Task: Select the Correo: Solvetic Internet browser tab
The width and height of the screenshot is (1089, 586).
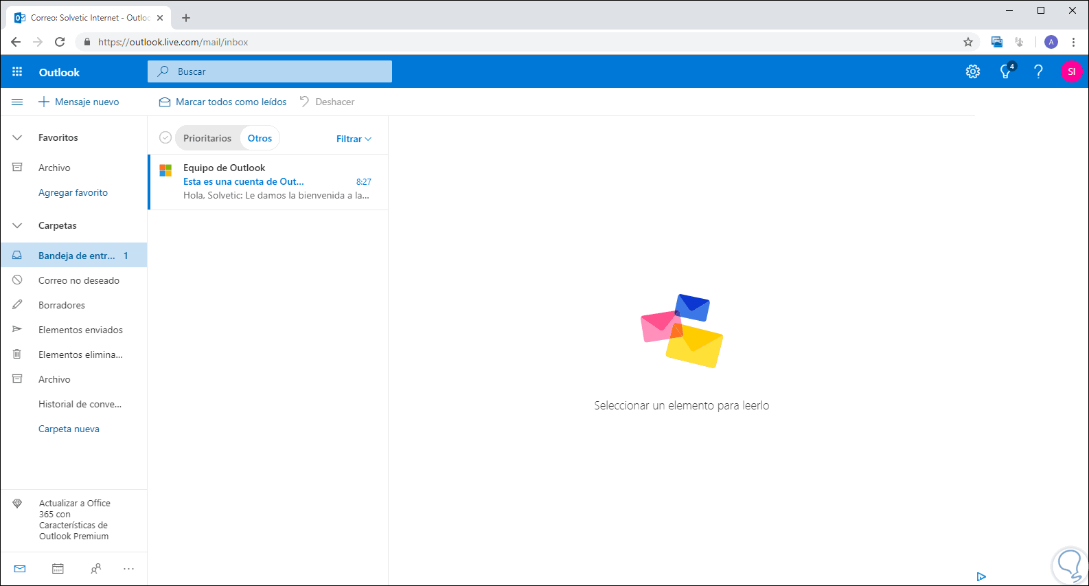Action: tap(88, 18)
